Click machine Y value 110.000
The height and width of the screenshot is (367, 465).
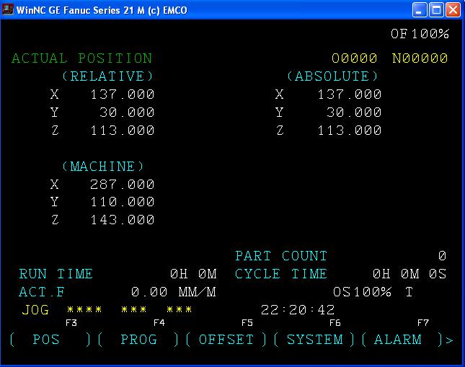pos(122,202)
